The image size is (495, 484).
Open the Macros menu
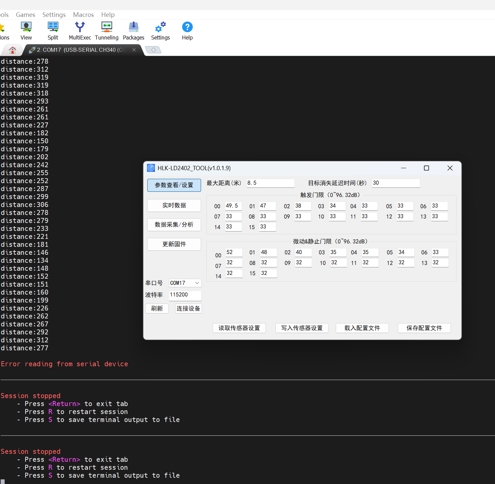coord(83,15)
